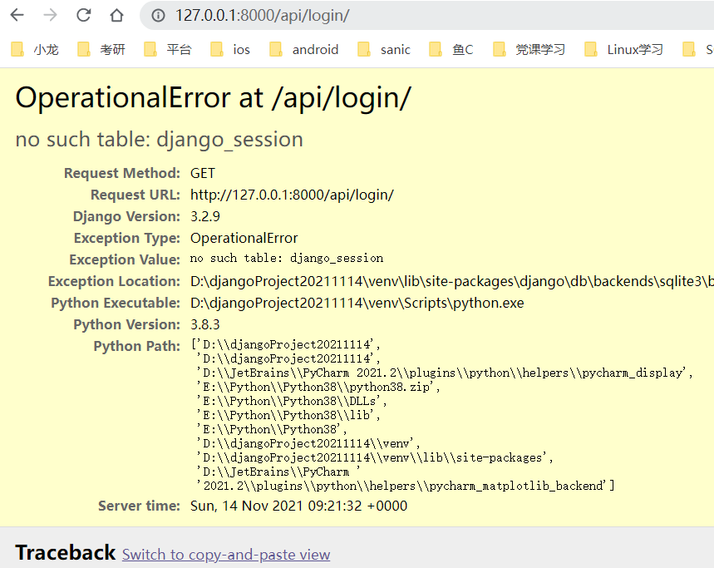Open the sanic bookmark folder
This screenshot has width=714, height=568.
(384, 49)
